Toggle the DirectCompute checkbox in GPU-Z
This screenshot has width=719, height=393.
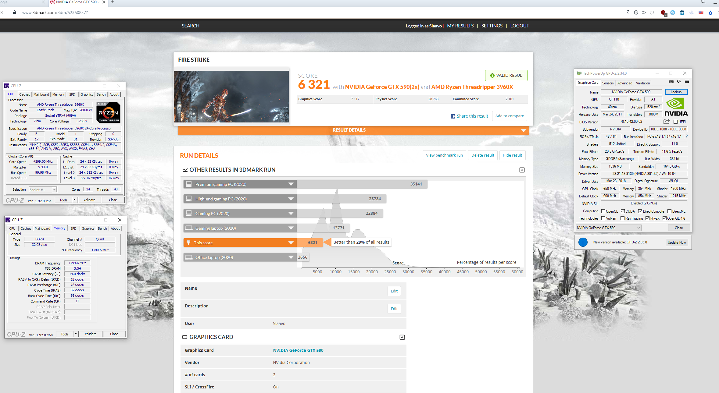pos(640,211)
